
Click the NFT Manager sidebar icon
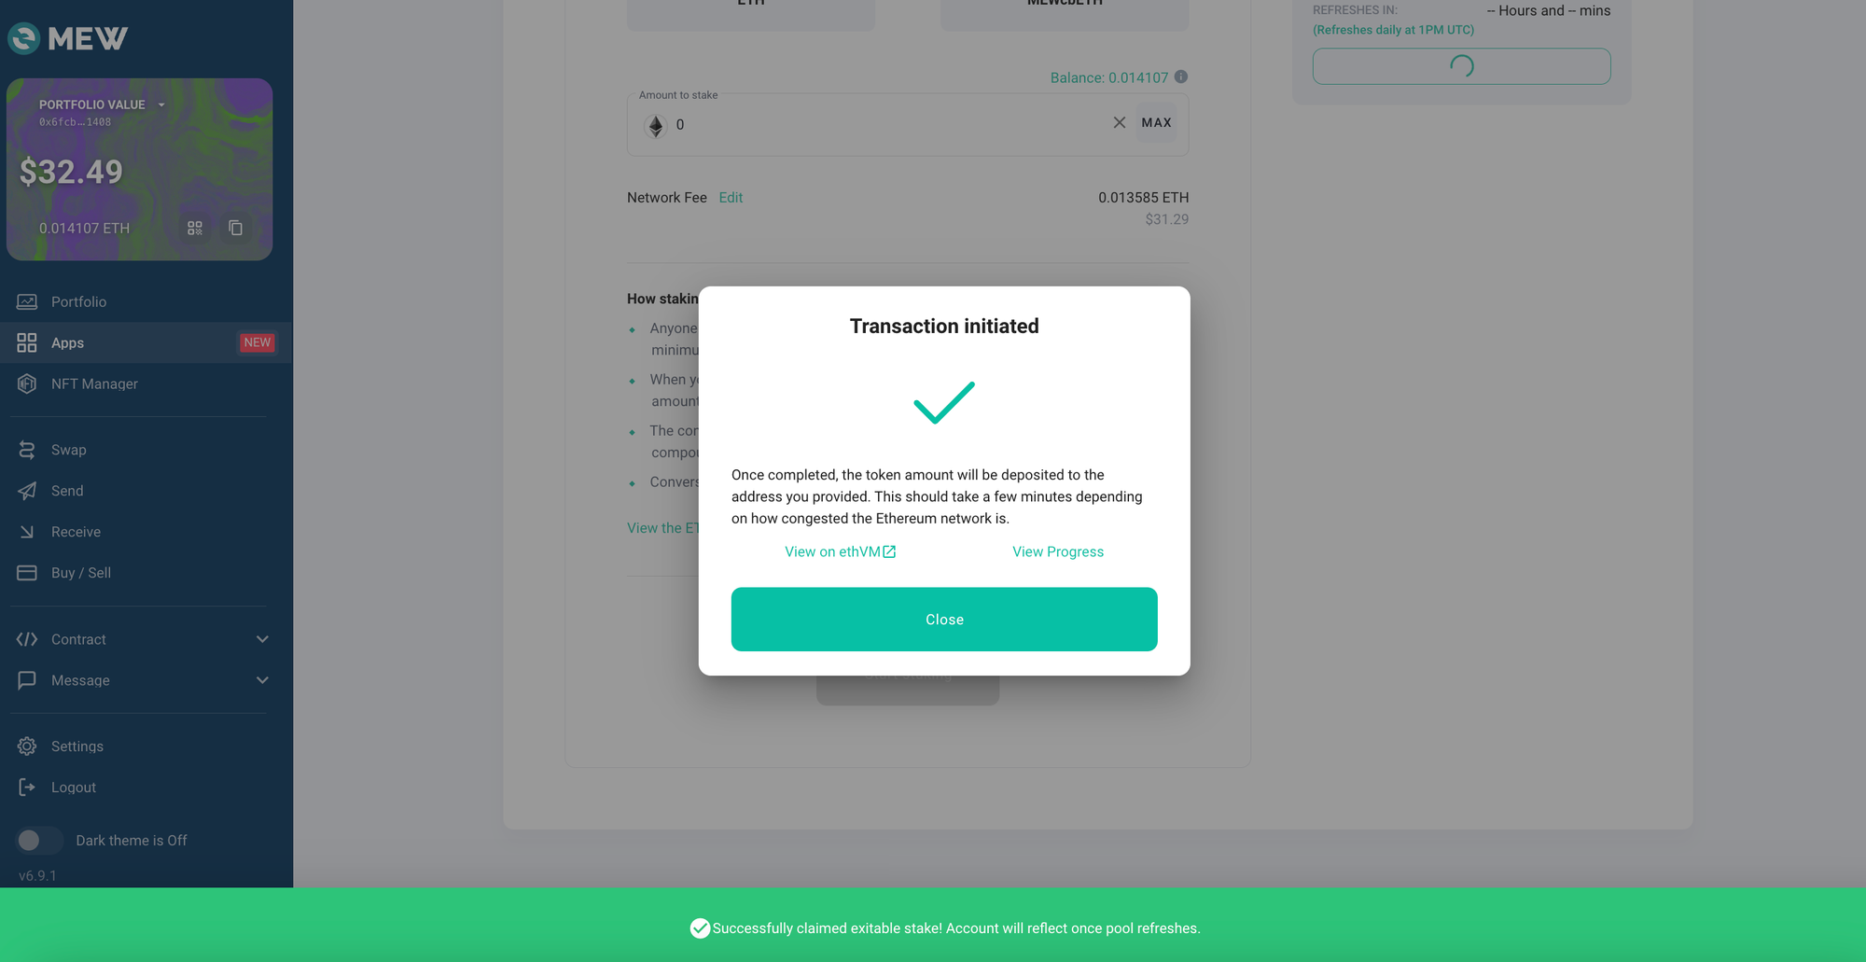(27, 383)
